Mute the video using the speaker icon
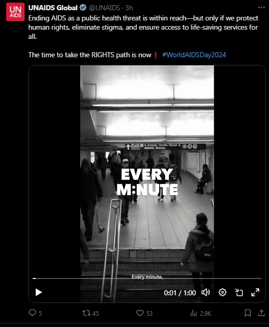This screenshot has height=327, width=269. (x=206, y=292)
